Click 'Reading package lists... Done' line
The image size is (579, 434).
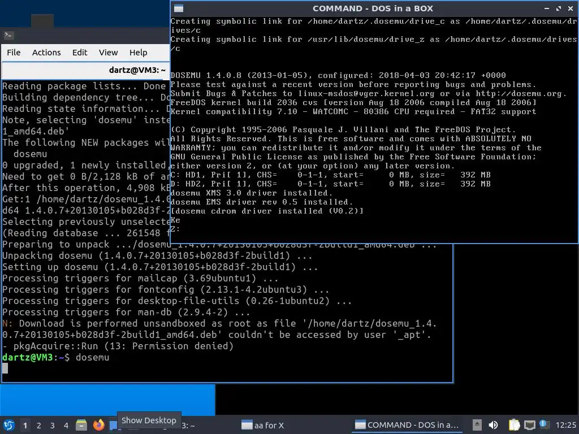coord(84,86)
